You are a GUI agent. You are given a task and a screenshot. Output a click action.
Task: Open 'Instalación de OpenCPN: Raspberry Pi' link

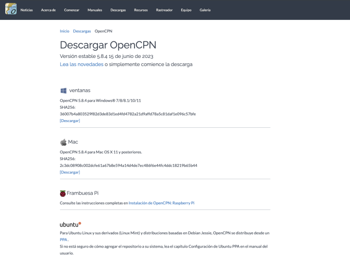[161, 203]
